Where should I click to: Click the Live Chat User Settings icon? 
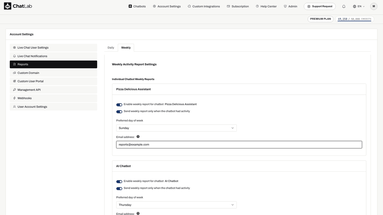tap(14, 48)
